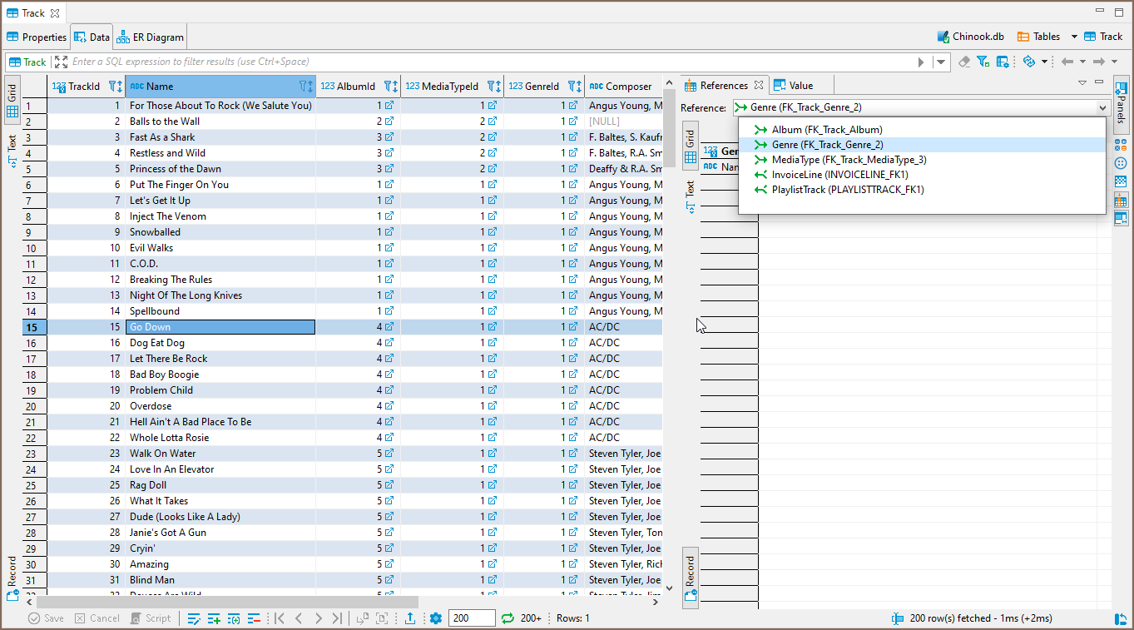This screenshot has width=1134, height=630.
Task: Open the filter history dropdown arrow
Action: [x=941, y=62]
